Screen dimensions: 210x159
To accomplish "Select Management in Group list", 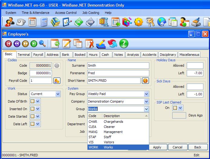I will (x=118, y=132).
